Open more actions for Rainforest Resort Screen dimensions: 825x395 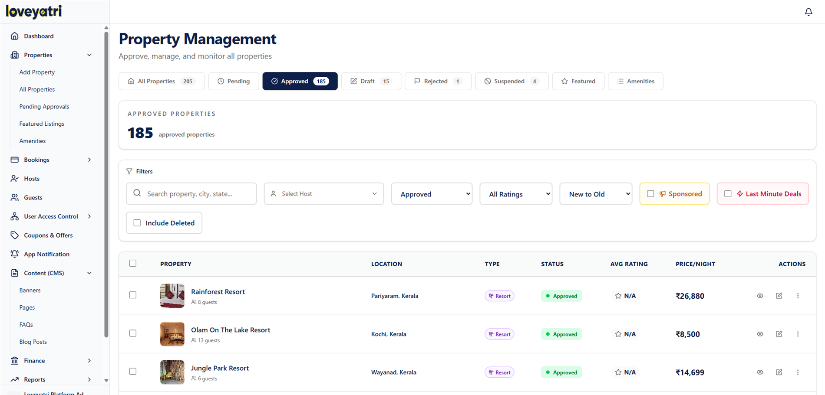pos(798,296)
